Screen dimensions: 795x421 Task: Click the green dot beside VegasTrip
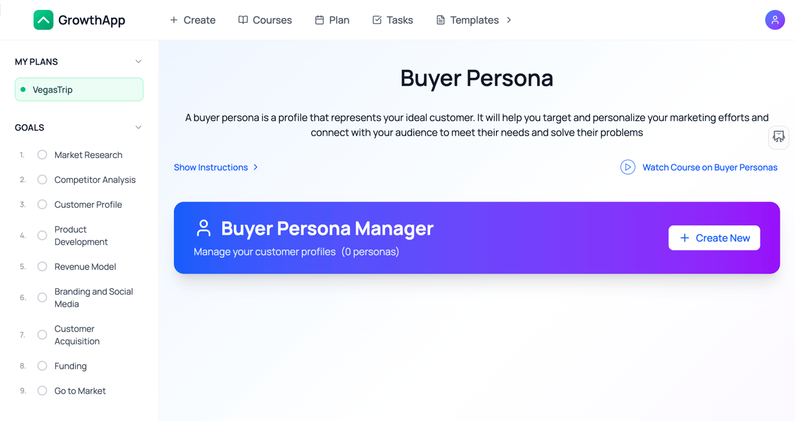click(x=23, y=90)
